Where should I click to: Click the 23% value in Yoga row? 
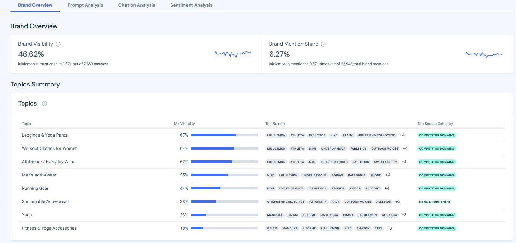click(x=184, y=215)
